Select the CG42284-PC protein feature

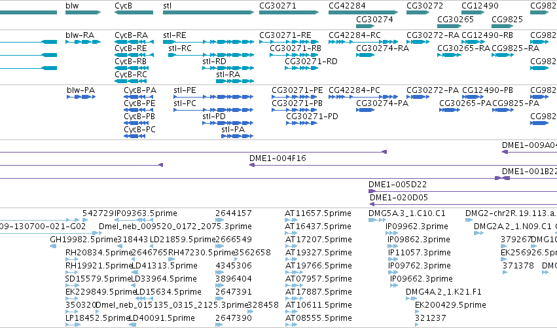pyautogui.click(x=363, y=97)
